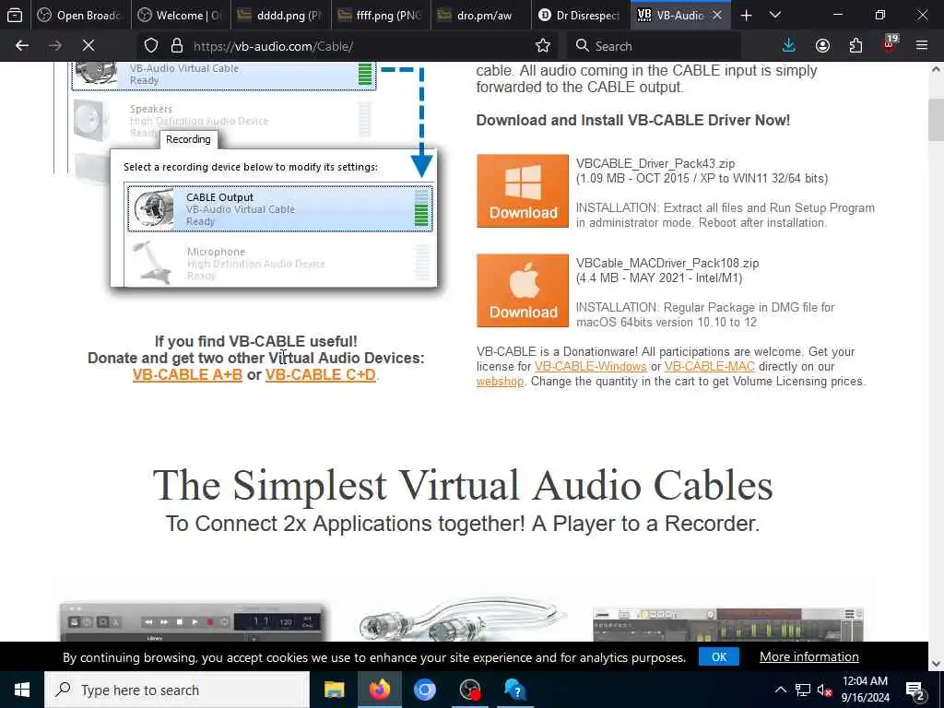Screen dimensions: 944x708
Task: Click the VBCABLE_Driver_Pack43.zip file name text
Action: coord(655,164)
